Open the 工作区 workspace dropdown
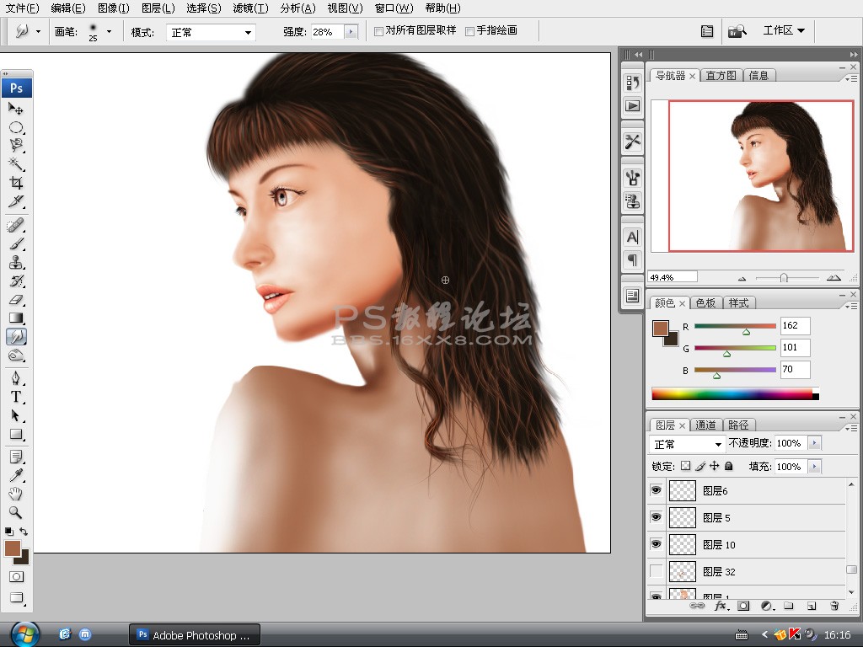 click(784, 30)
